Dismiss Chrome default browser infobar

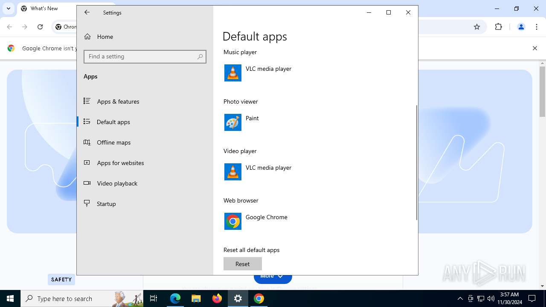pyautogui.click(x=535, y=48)
